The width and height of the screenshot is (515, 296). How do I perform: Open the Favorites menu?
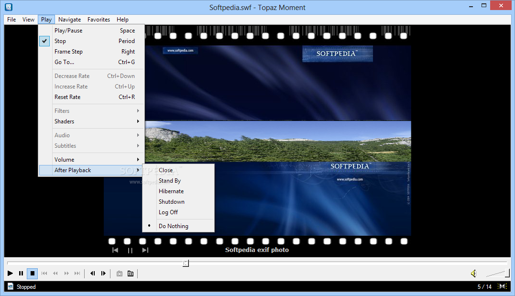pyautogui.click(x=99, y=20)
